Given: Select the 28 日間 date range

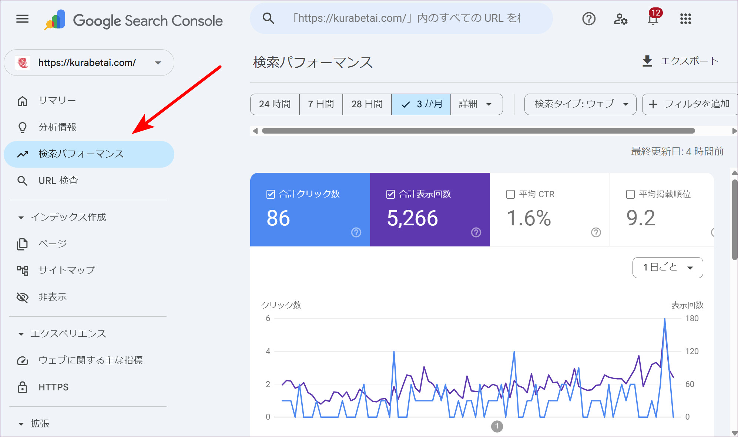Looking at the screenshot, I should (367, 104).
